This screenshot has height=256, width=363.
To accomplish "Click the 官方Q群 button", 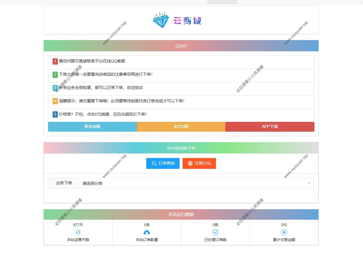I will point(181,127).
